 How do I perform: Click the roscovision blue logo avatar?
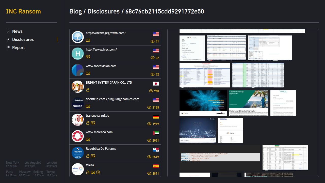click(78, 70)
